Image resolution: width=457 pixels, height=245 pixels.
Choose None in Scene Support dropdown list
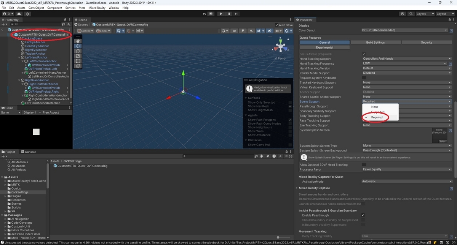(375, 107)
